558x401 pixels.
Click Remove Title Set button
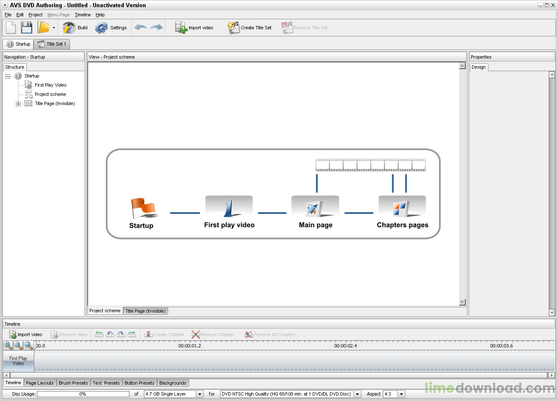(x=304, y=28)
